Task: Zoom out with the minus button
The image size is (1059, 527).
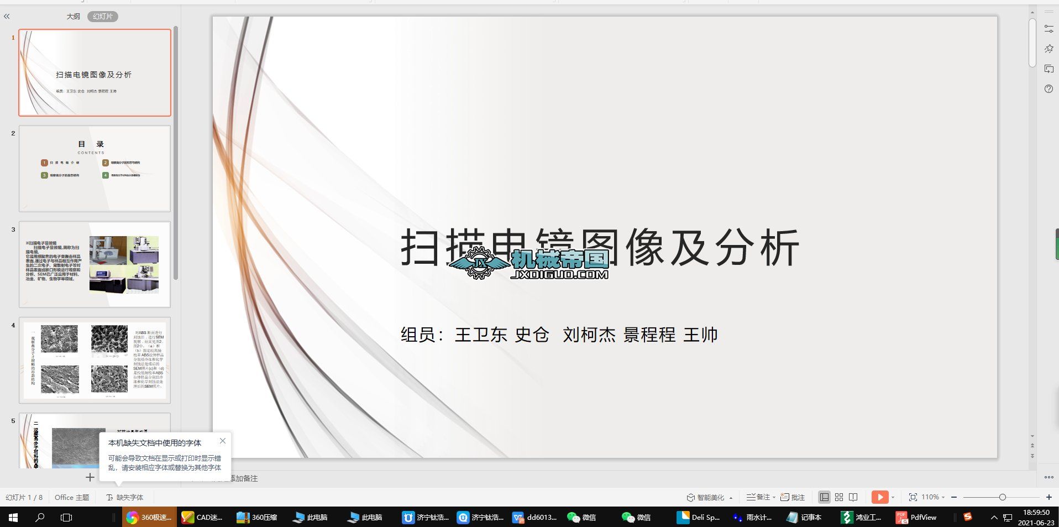Action: point(954,497)
